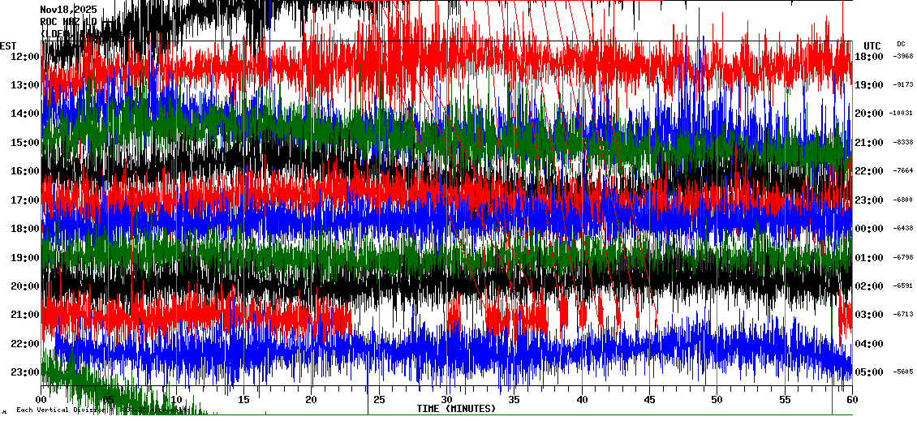Image resolution: width=917 pixels, height=421 pixels.
Task: Select the 21:00 EST row label
Action: tap(26, 315)
